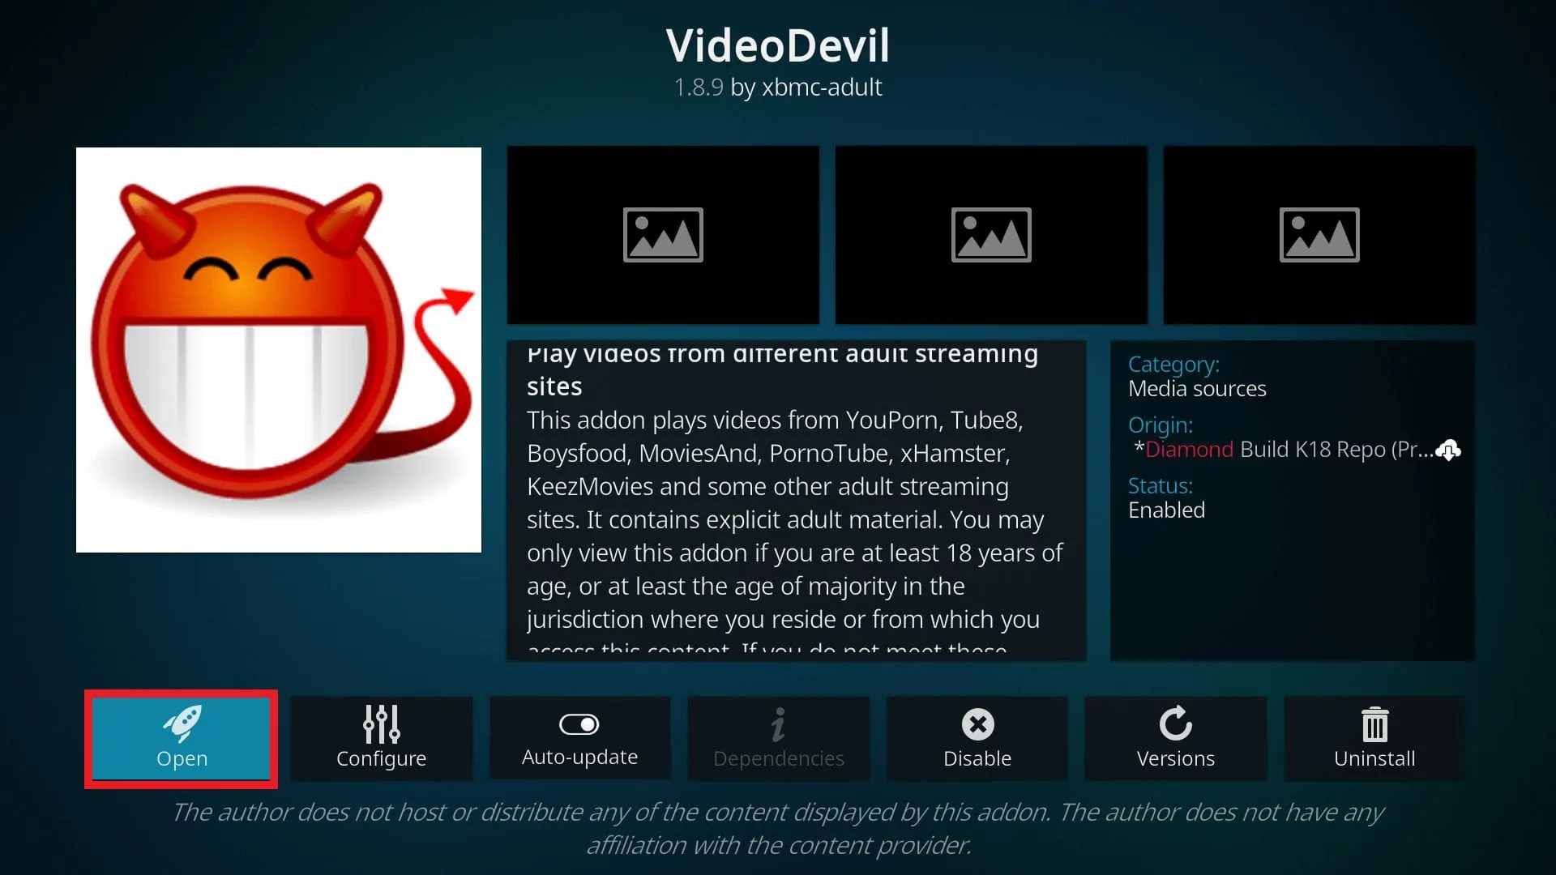Toggle Auto-update switch
Viewport: 1556px width, 875px height.
[578, 724]
